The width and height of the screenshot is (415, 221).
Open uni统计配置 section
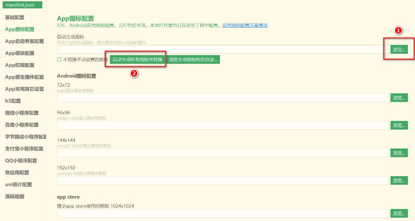(19, 184)
